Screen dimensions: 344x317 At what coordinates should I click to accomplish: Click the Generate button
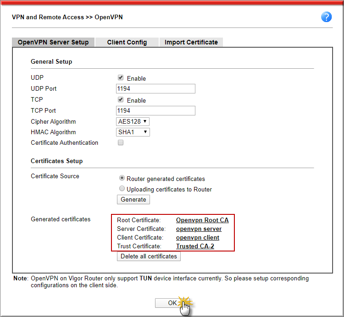pyautogui.click(x=133, y=199)
